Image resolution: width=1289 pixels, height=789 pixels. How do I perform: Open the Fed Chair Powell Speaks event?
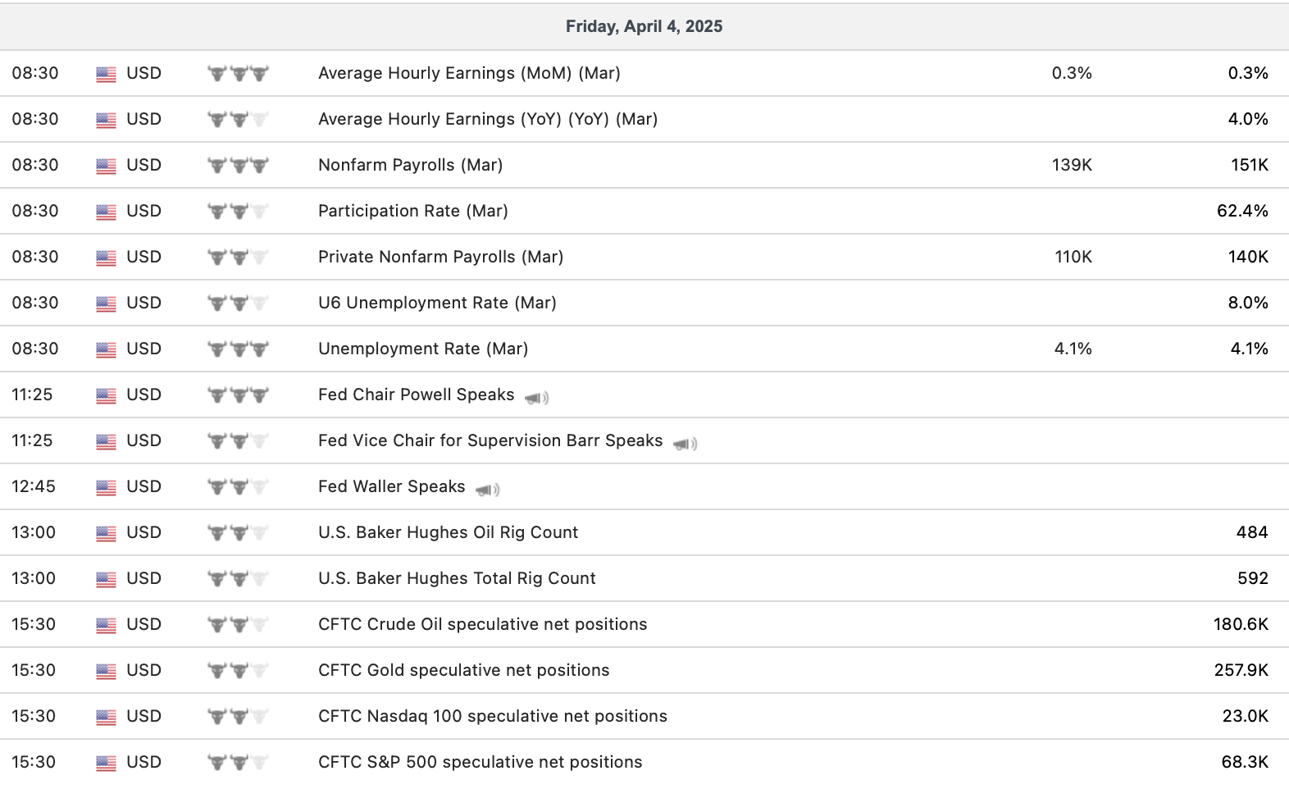[x=416, y=394]
